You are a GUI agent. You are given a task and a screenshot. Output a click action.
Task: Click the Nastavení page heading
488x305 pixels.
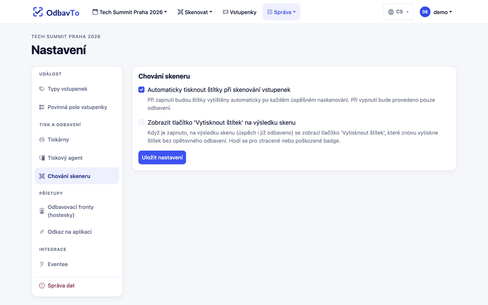click(x=59, y=50)
